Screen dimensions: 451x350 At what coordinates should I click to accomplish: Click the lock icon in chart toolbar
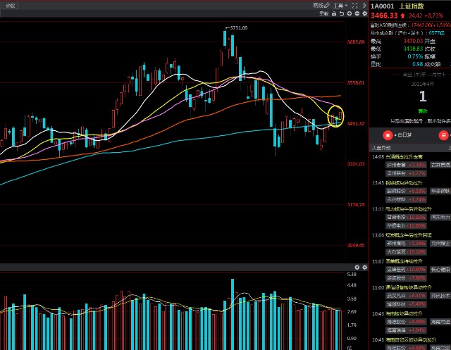(333, 13)
